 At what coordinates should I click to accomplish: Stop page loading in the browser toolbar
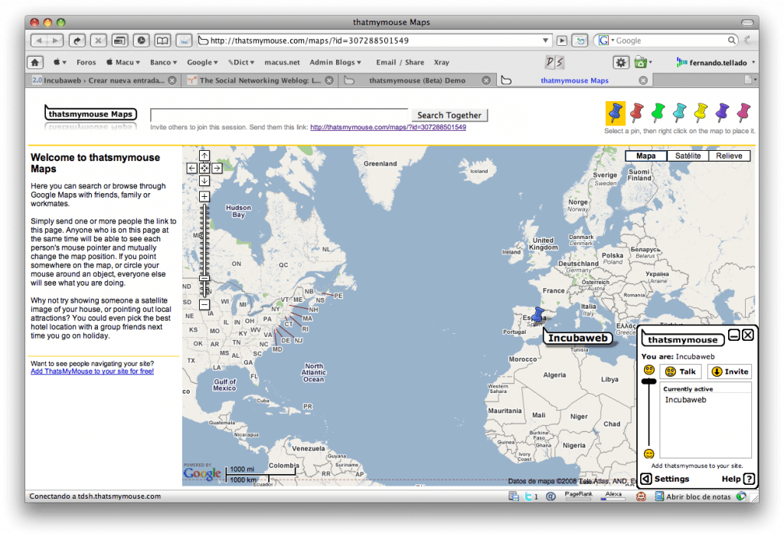coord(99,41)
